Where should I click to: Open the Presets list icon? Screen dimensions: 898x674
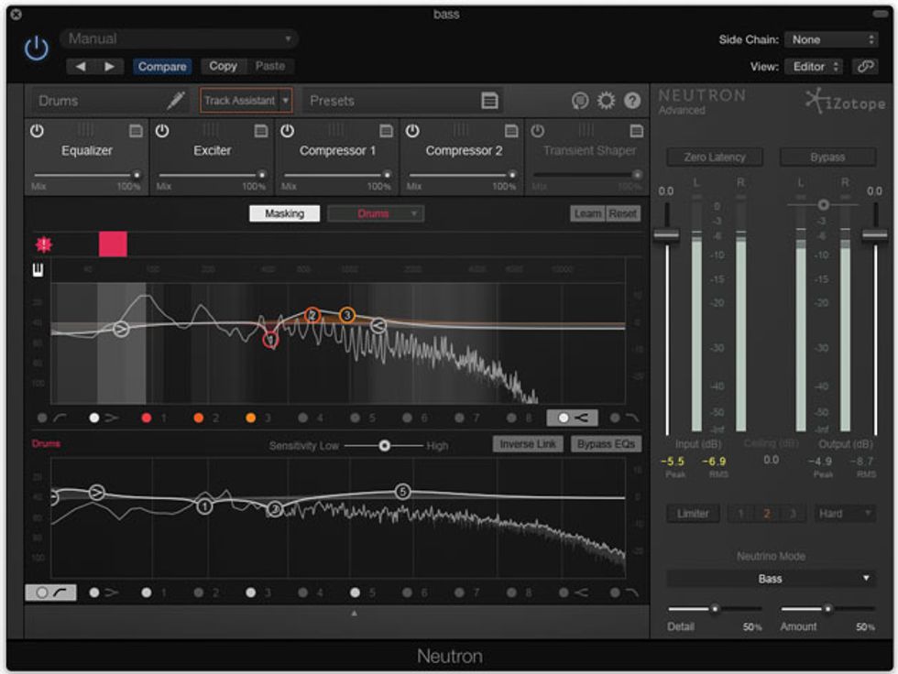tap(489, 101)
